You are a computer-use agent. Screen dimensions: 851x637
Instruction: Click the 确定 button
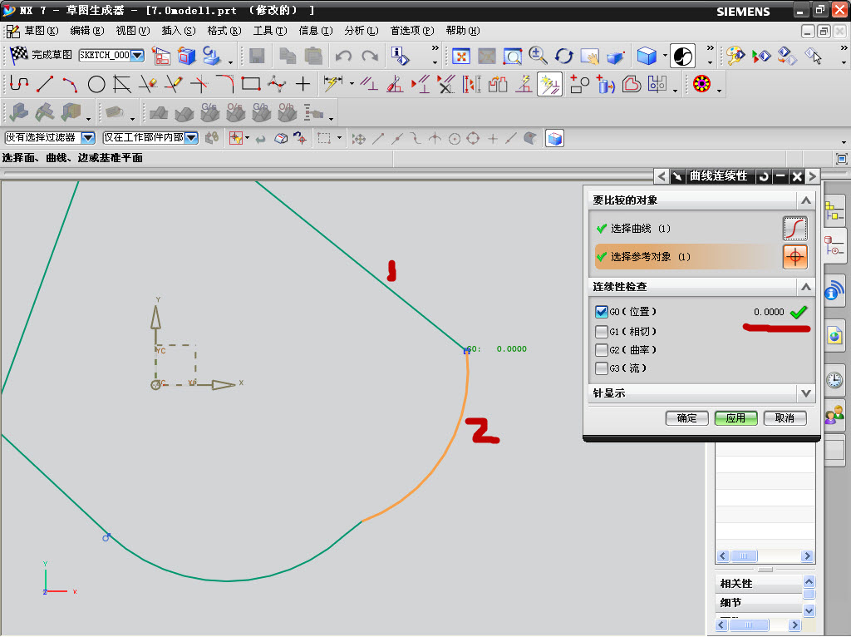686,418
